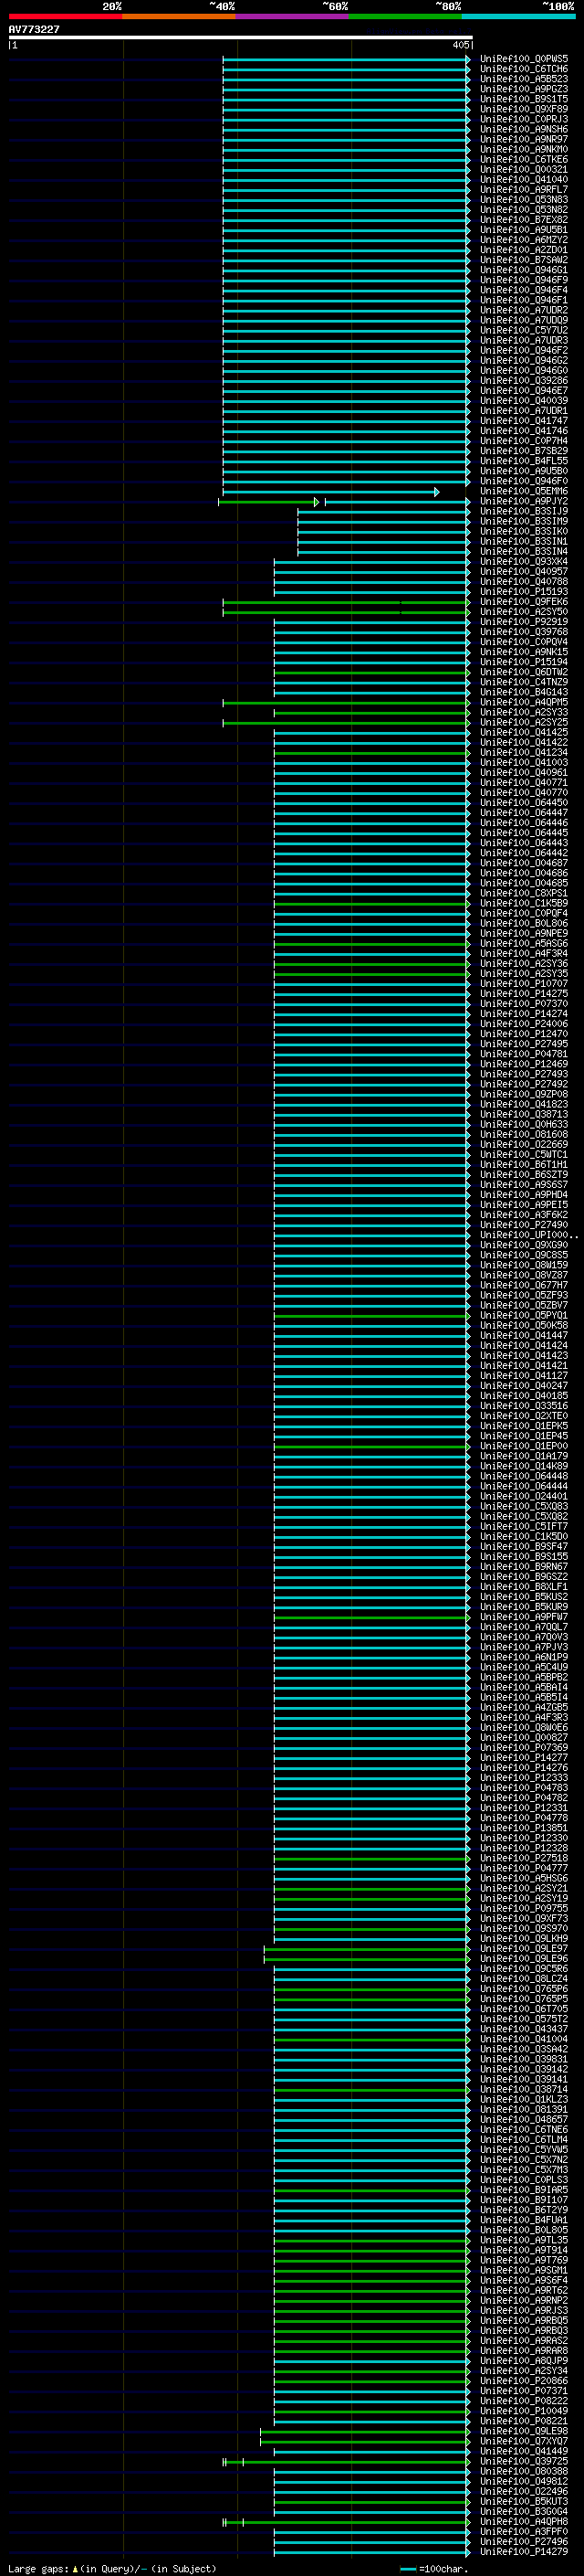This screenshot has width=584, height=2576.
Task: Open the hit UniRef100_Q41040
Action: [524, 179]
